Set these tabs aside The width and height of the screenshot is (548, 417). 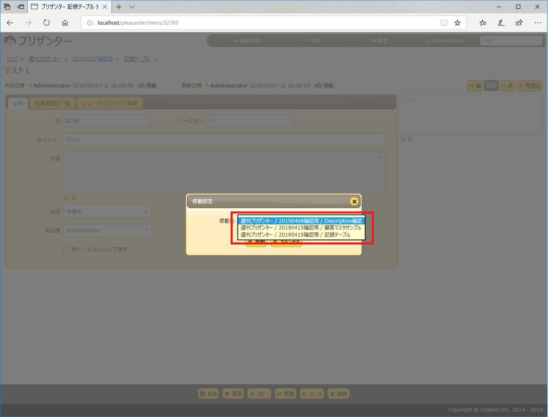21,7
